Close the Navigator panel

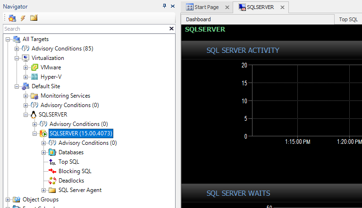click(172, 6)
